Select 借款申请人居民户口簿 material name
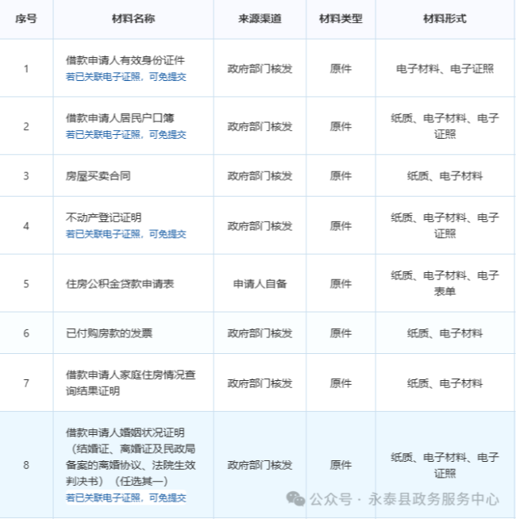 (120, 117)
